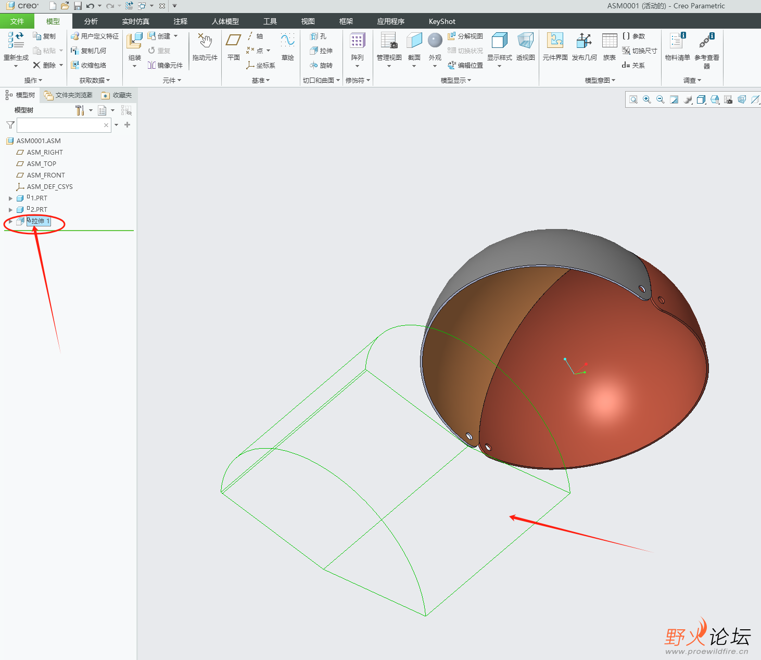Click the 孔 hole tool icon

tap(314, 36)
